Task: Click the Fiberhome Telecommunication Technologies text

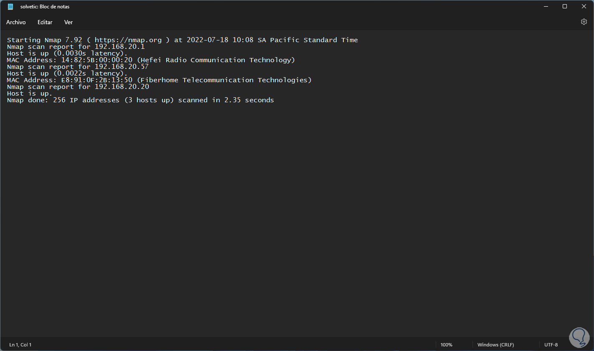Action: coord(224,80)
